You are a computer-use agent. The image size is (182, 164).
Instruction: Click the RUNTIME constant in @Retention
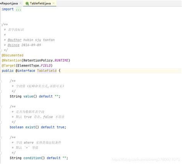tap(61, 60)
